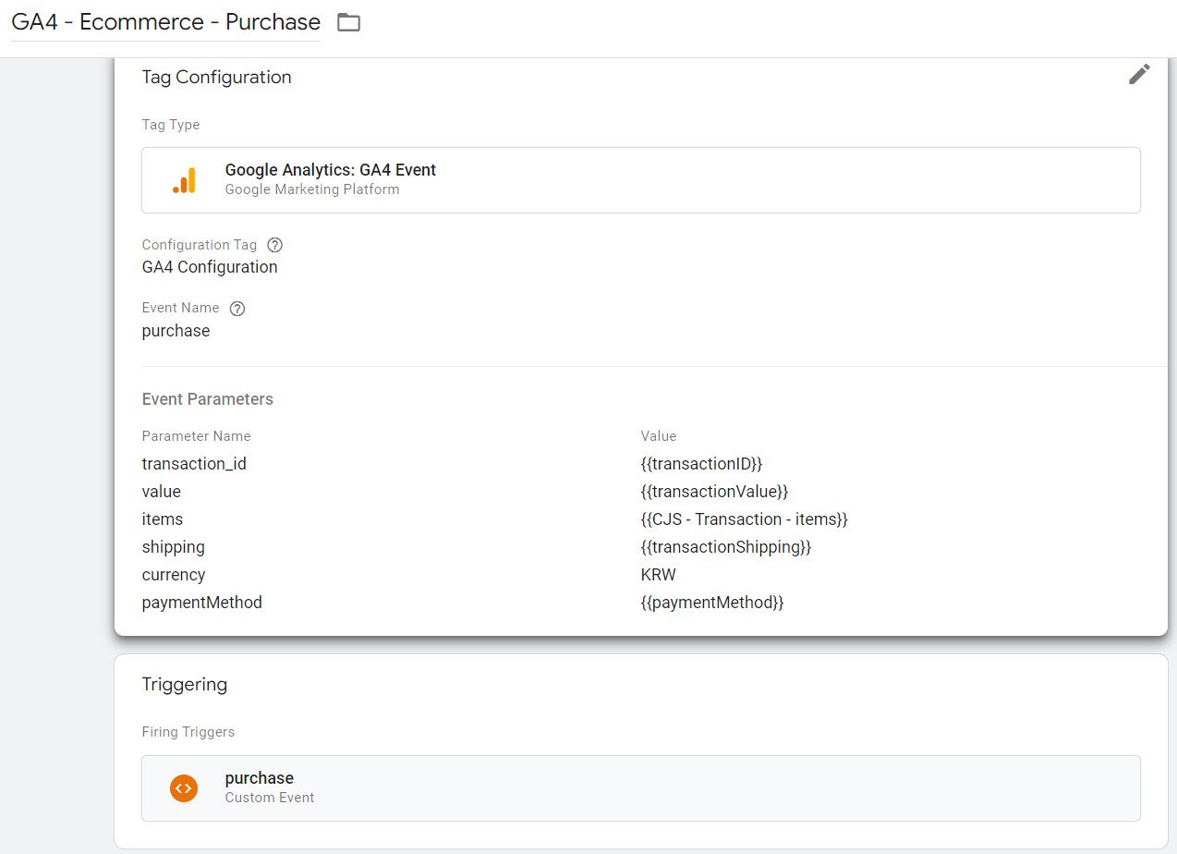Viewport: 1177px width, 854px height.
Task: Rename the tag GA4 - Ecommerce - Purchase
Action: coord(166,22)
